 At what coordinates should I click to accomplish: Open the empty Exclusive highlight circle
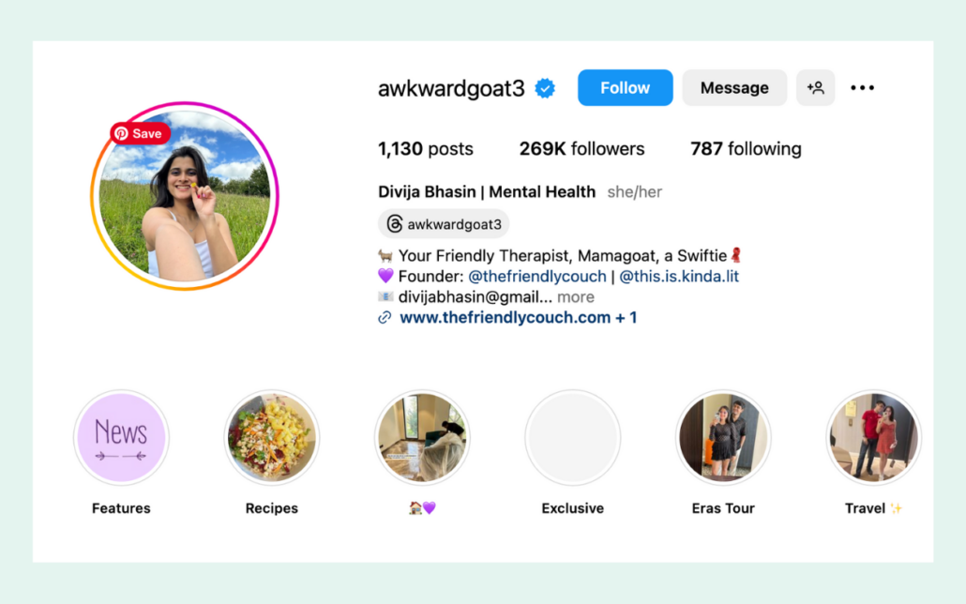click(x=572, y=438)
